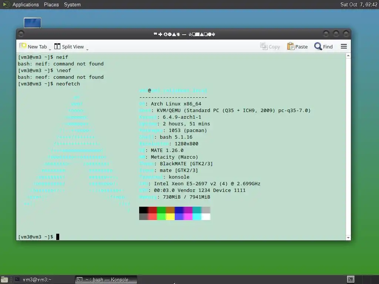Screen dimensions: 379x284
Task: Click the '730MiB / 7941MiB' memory text
Action: coord(187,197)
